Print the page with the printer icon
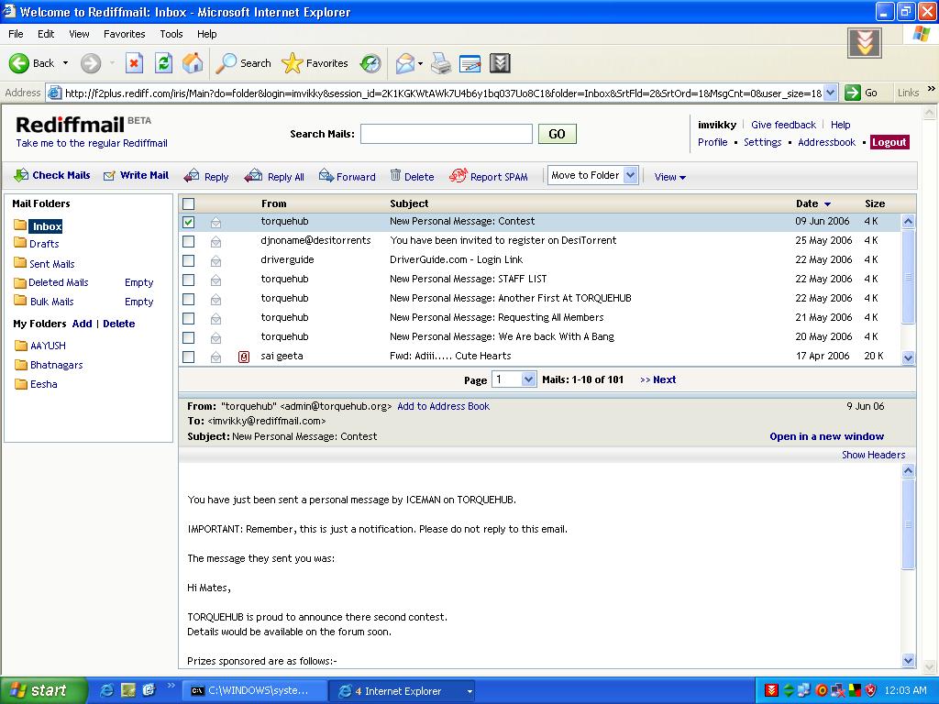This screenshot has width=939, height=704. click(x=441, y=63)
